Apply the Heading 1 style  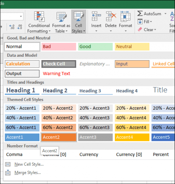tap(22, 90)
